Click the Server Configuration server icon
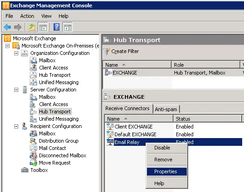Screen dimensions: 244x192 click(x=25, y=90)
